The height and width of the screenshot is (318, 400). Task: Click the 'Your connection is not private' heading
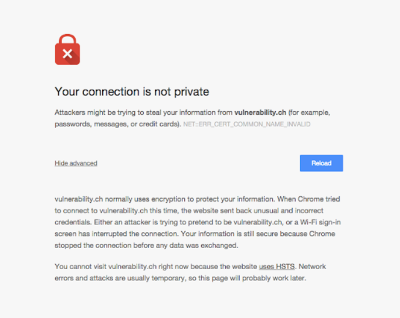click(131, 92)
